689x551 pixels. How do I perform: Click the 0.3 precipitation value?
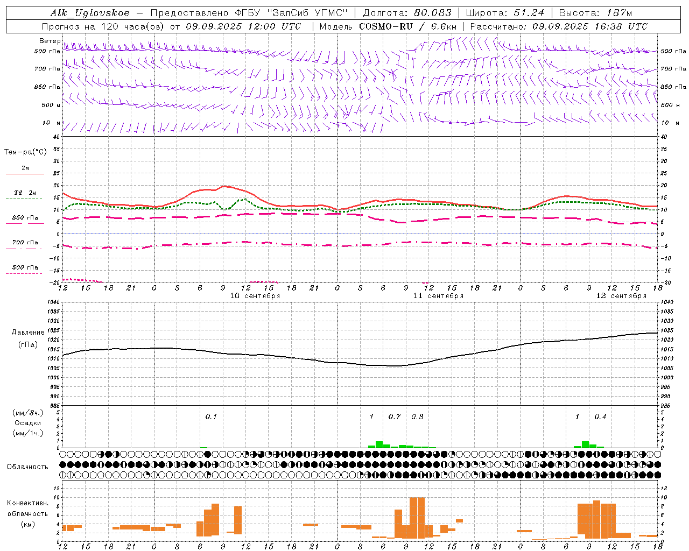tap(417, 416)
